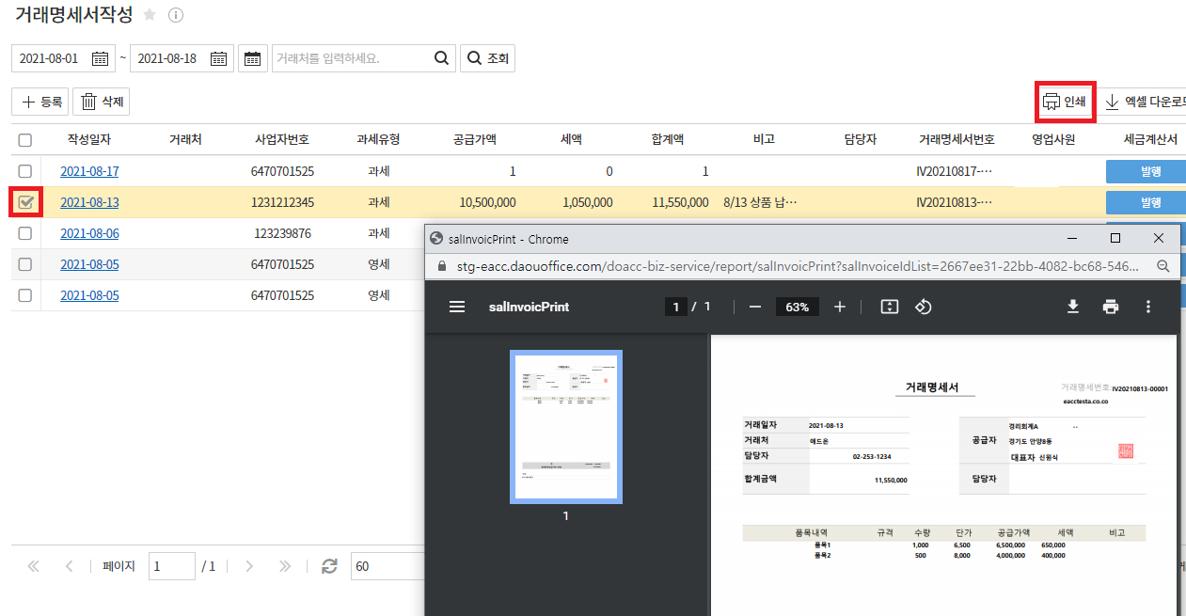The width and height of the screenshot is (1186, 616).
Task: Uncheck the selected 2021-08-13 row checkbox
Action: coord(25,201)
